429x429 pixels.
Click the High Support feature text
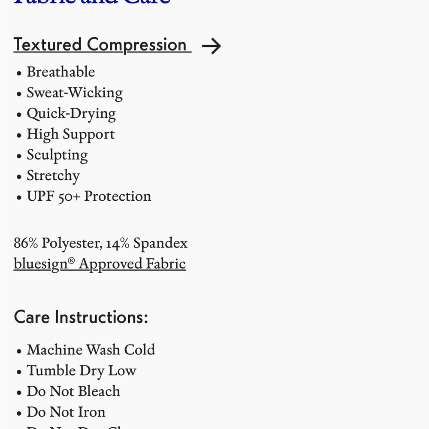coord(71,135)
